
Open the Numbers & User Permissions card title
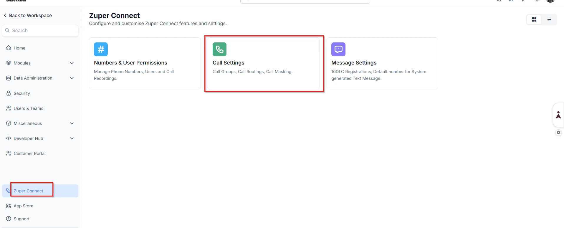tap(130, 63)
